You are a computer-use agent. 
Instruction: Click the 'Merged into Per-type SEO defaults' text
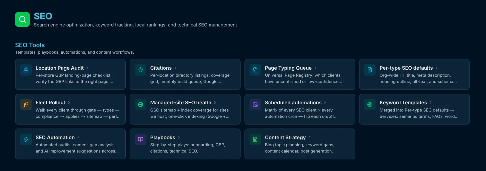click(x=419, y=113)
